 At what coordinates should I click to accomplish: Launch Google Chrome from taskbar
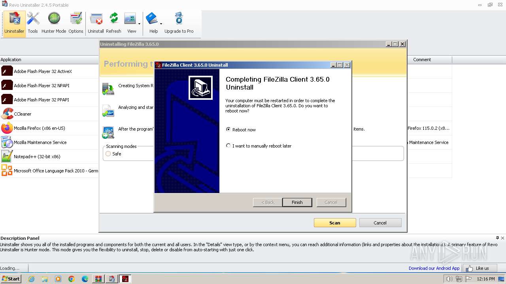72,279
